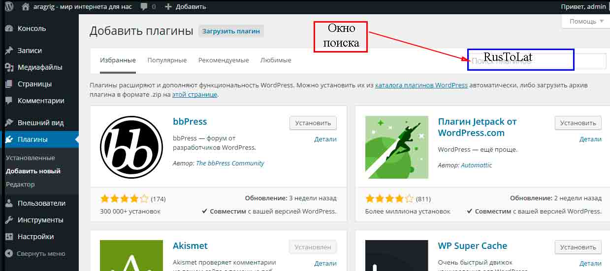This screenshot has height=271, width=610.
Task: Open the Плагин Jetpack от WordPress.com title
Action: click(477, 127)
